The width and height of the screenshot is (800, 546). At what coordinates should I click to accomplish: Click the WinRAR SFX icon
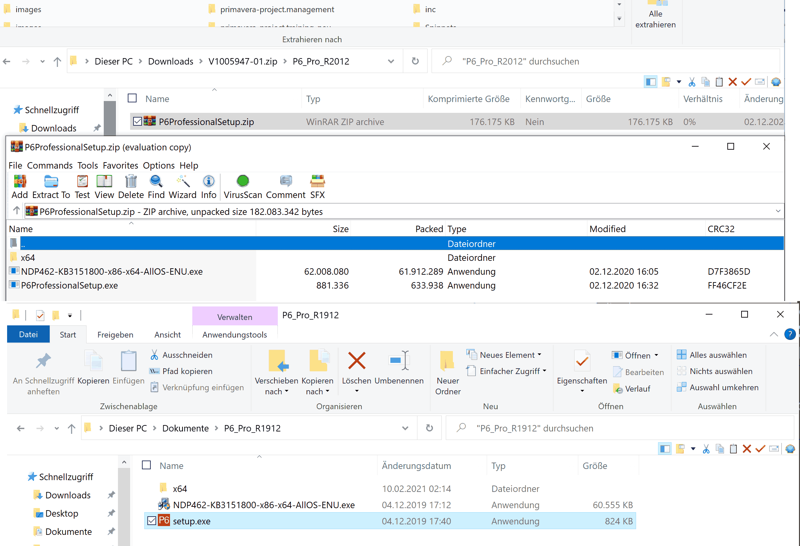[x=317, y=182]
